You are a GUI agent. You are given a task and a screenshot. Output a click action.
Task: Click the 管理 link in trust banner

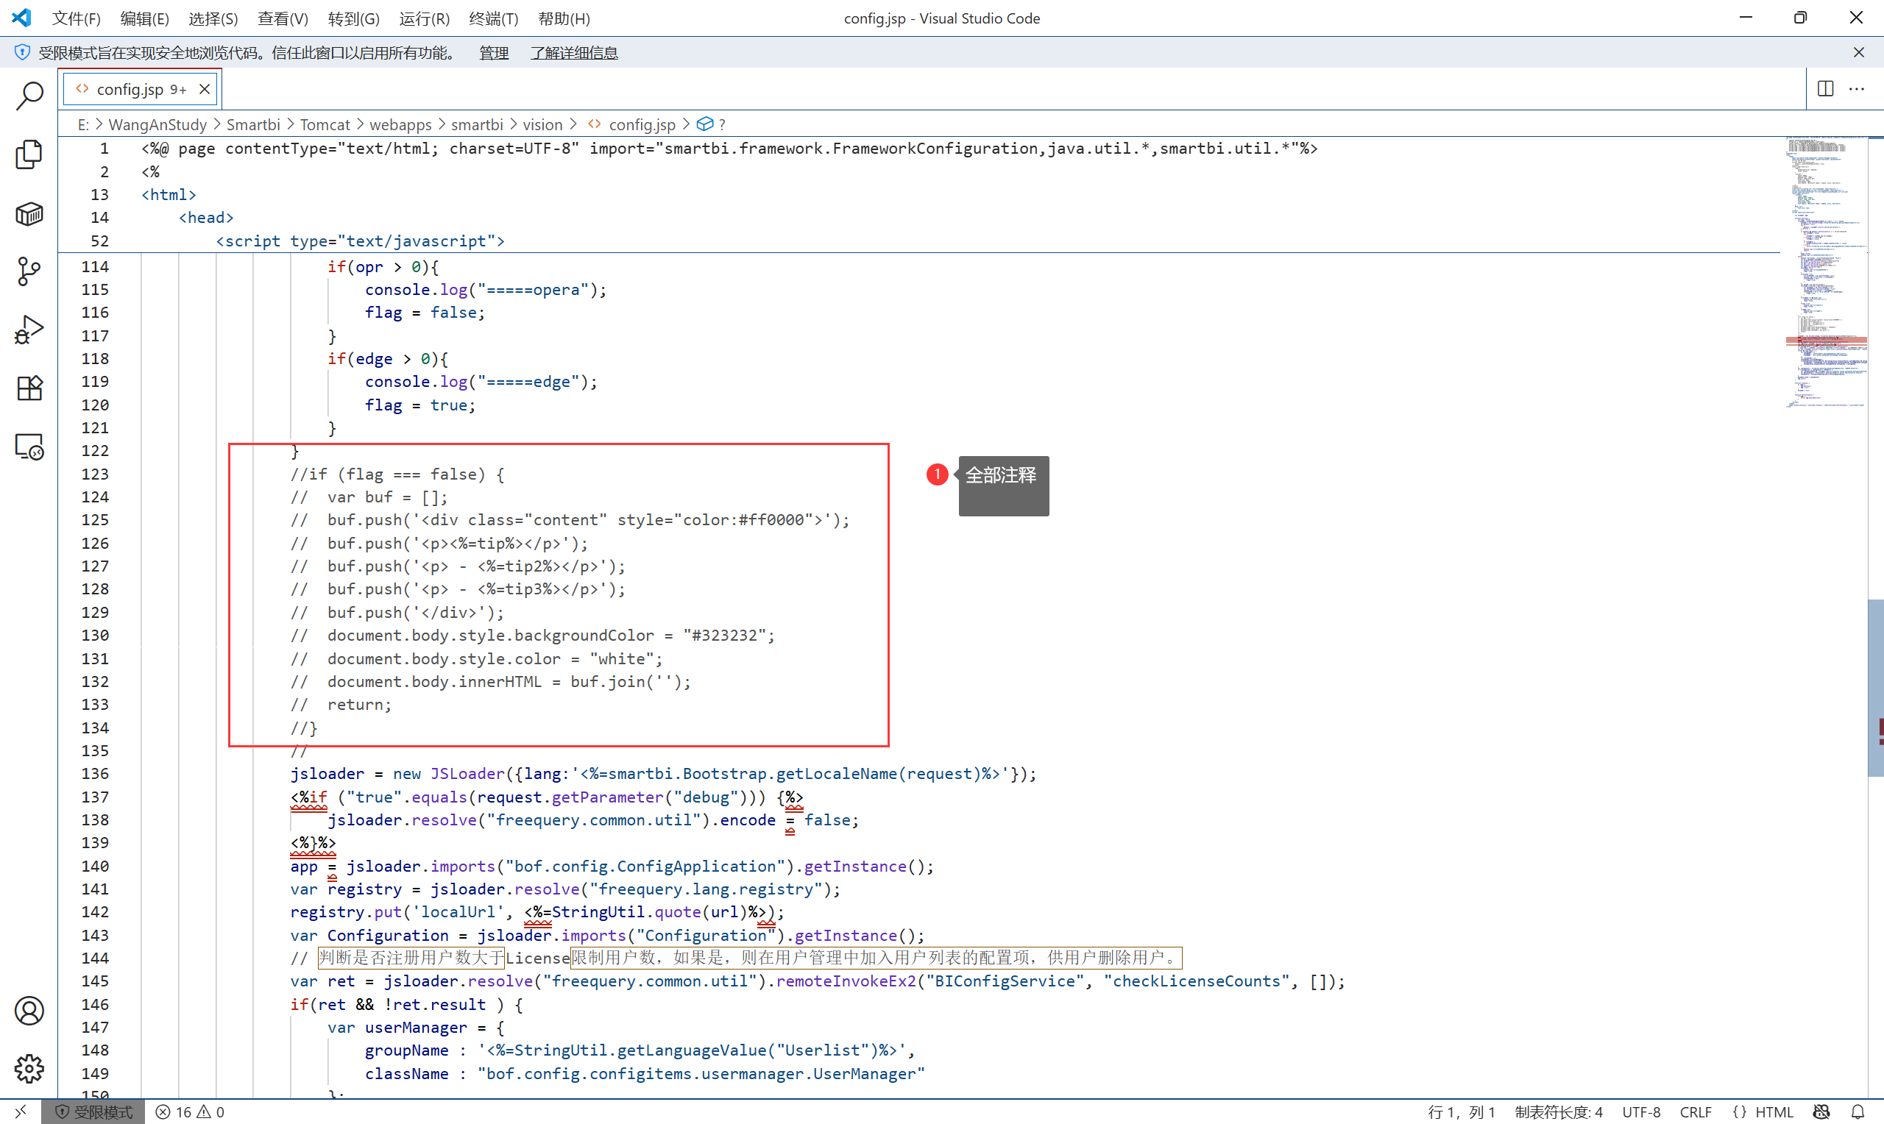[494, 53]
